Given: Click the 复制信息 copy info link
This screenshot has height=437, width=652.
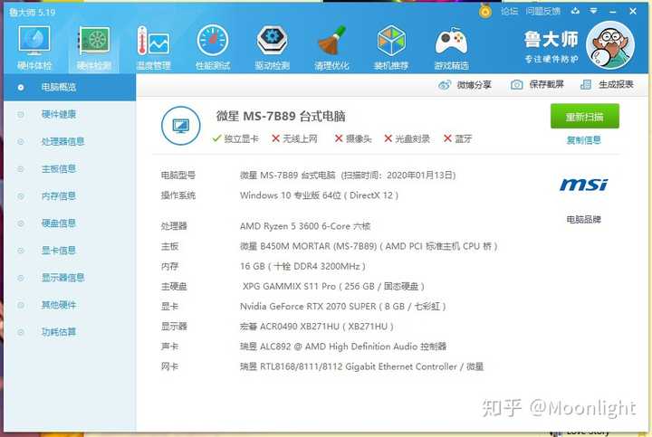Looking at the screenshot, I should coord(584,140).
